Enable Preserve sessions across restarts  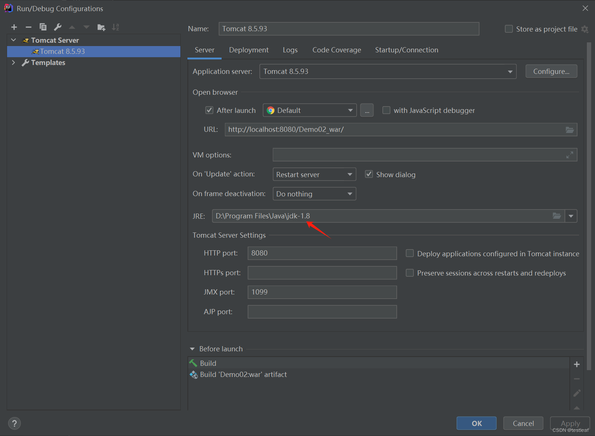(x=410, y=273)
